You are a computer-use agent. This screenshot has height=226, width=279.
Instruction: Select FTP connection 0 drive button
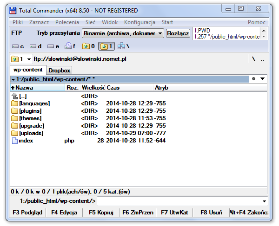[x=88, y=46]
